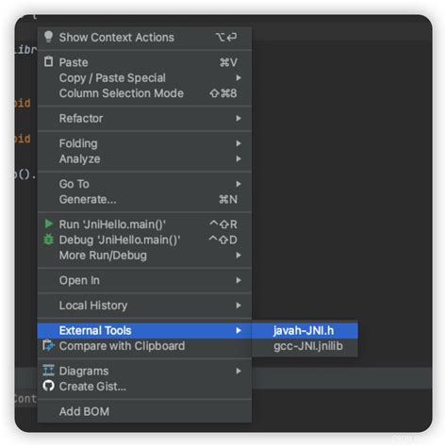Click the Diagrams icon
This screenshot has height=447, width=447.
48,371
